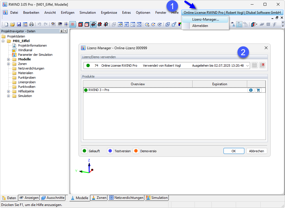Viewport: 285px width, 208px height.
Task: Open the Ergebnisse menu
Action: pyautogui.click(x=109, y=13)
